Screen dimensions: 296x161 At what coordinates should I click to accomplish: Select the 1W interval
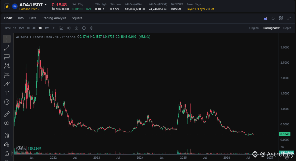coord(47,28)
